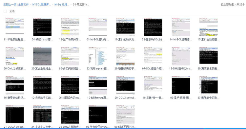Image resolution: width=246 pixels, height=129 pixels.
Task: Open the 02-登录MySQL知 file icon
Action: tap(153, 27)
